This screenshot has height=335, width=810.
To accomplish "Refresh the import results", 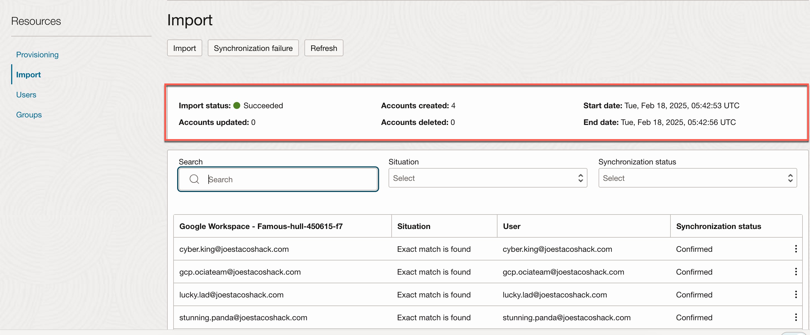I will pos(323,48).
